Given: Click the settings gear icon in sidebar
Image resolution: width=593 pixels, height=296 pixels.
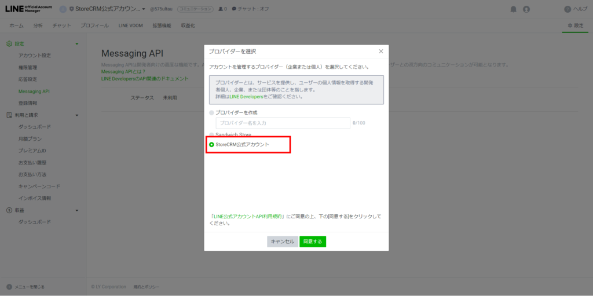Looking at the screenshot, I should click(x=9, y=44).
